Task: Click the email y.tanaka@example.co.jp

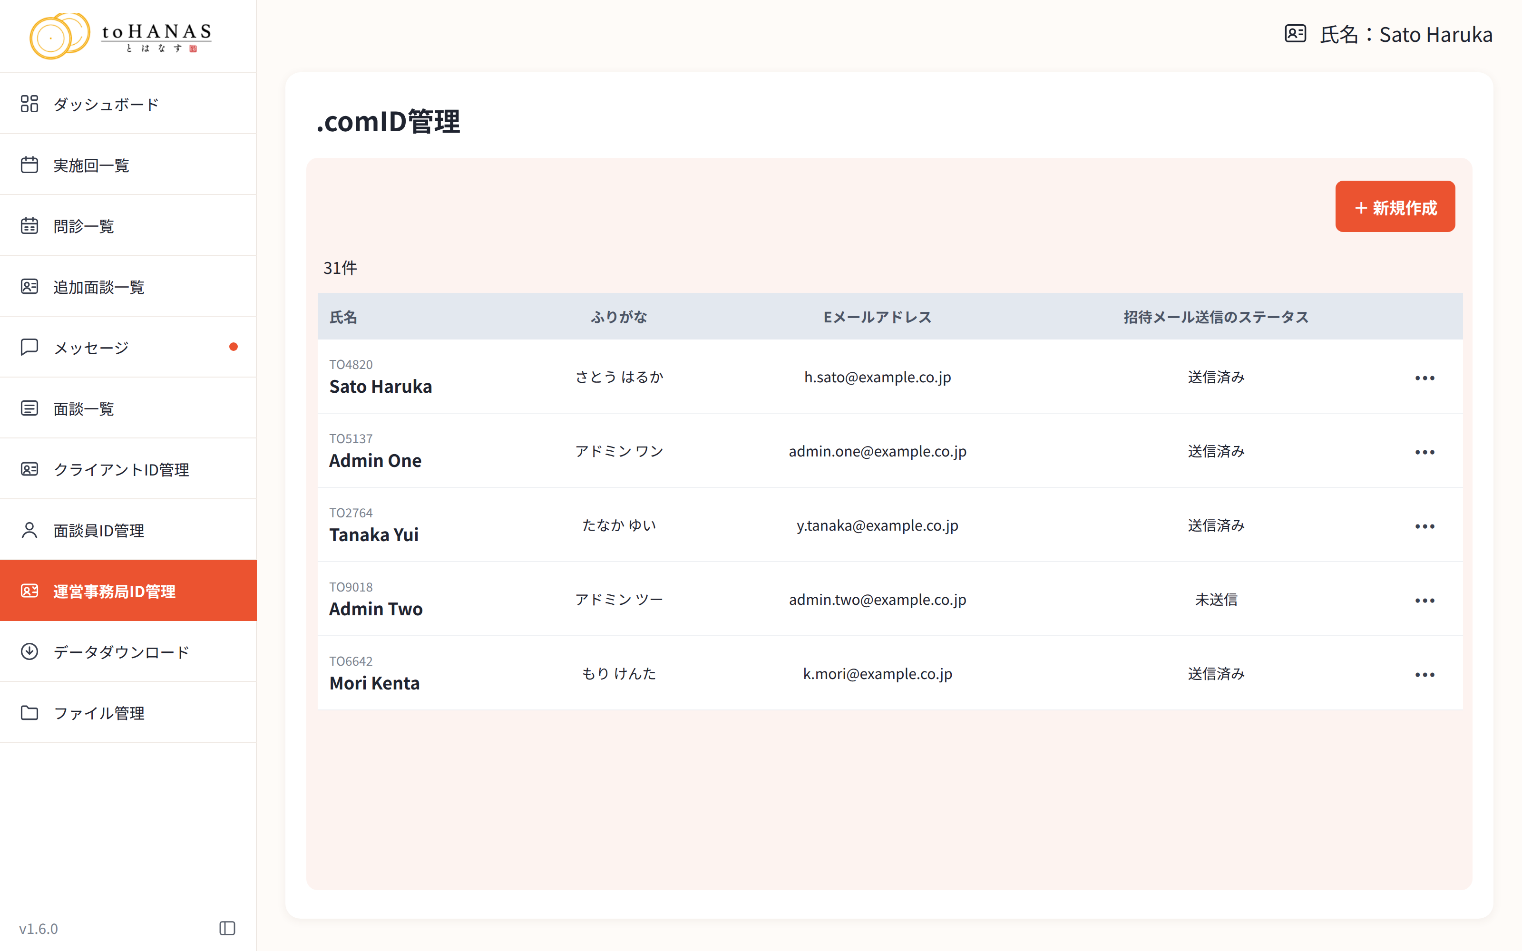Action: (878, 525)
